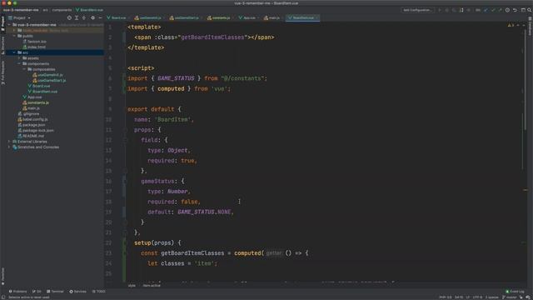Click the fold toggle beside gameStatus line 16
Screen dimensions: 533x300
click(x=125, y=182)
